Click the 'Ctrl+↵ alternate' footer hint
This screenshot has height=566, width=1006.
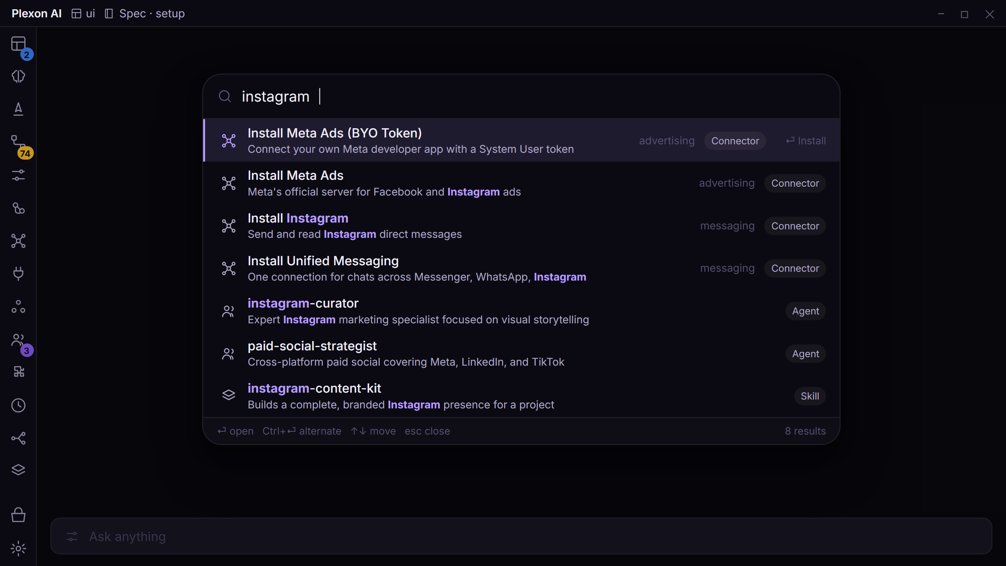[x=302, y=431]
